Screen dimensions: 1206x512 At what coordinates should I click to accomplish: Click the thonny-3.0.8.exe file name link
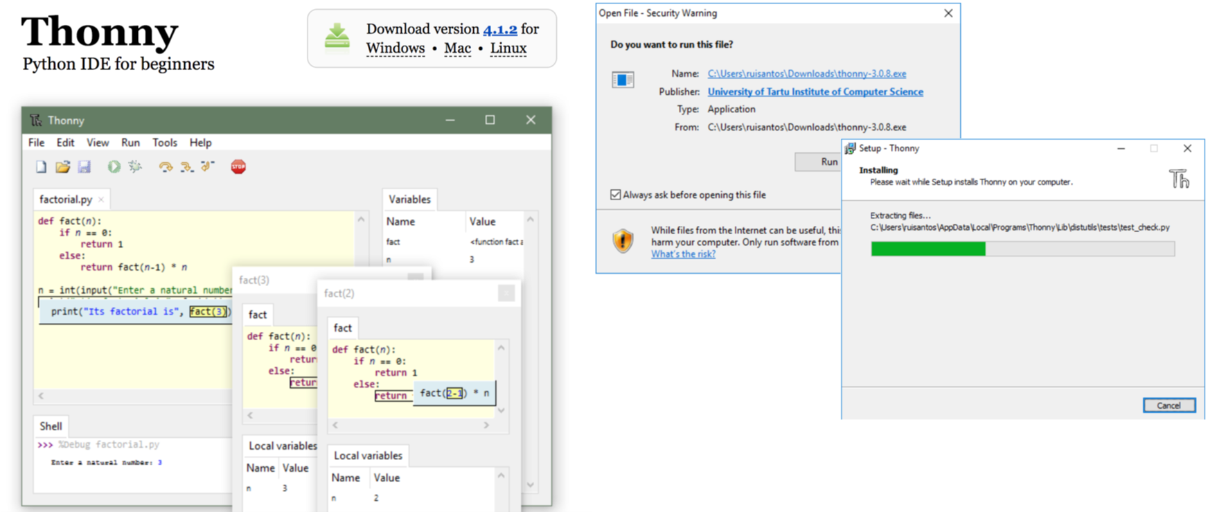806,73
